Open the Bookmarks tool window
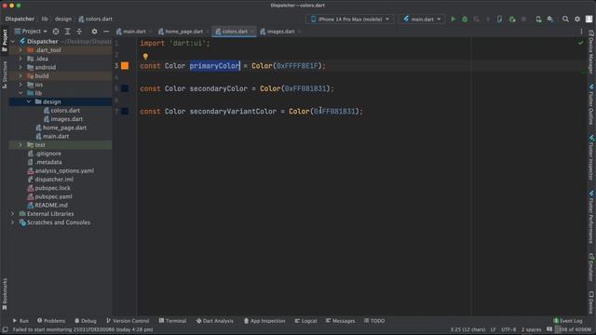 (5, 294)
